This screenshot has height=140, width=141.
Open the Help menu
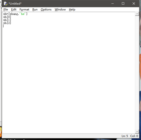tap(72, 10)
